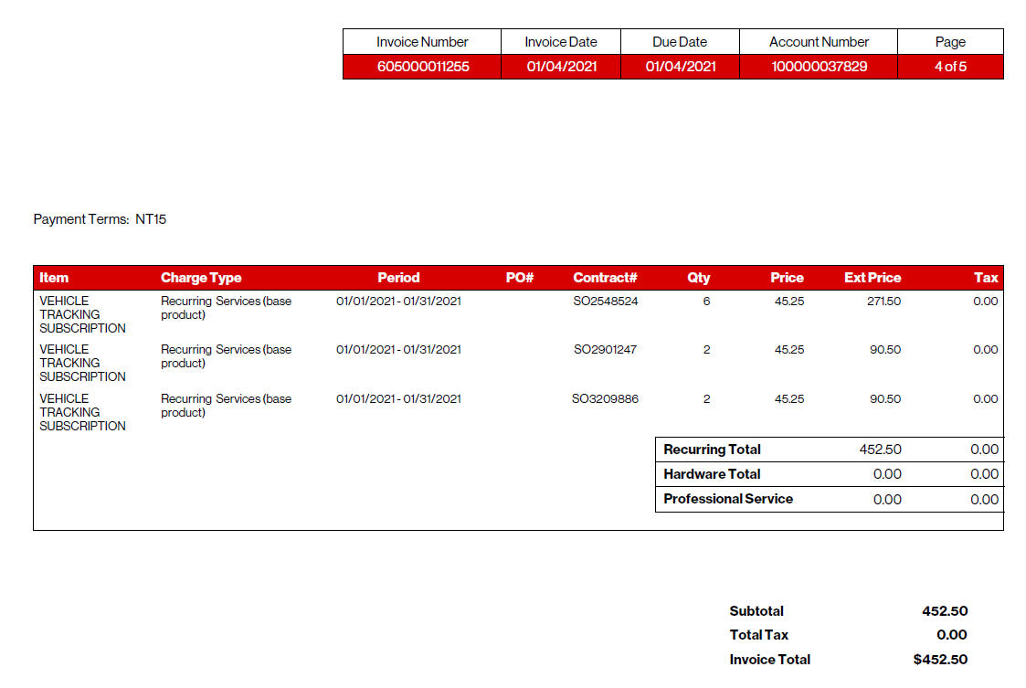Click the Total Tax value 0.00
1026x688 pixels.
(x=952, y=635)
